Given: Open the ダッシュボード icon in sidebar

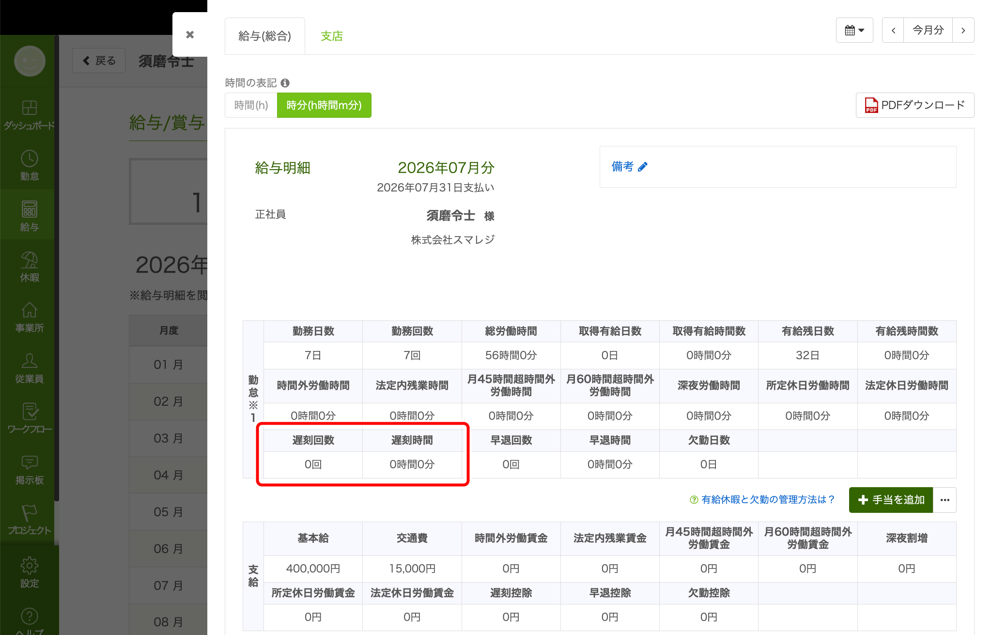Looking at the screenshot, I should click(x=29, y=108).
